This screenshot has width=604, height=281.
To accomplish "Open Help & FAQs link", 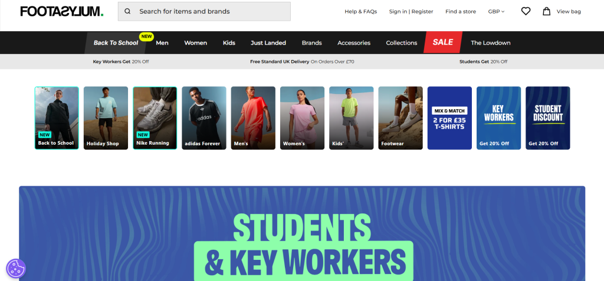I will [x=360, y=12].
